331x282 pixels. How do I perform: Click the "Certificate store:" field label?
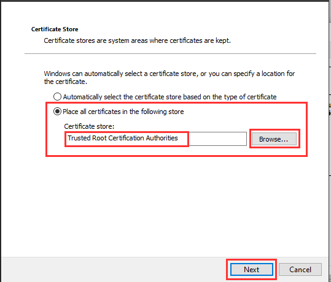coord(89,126)
